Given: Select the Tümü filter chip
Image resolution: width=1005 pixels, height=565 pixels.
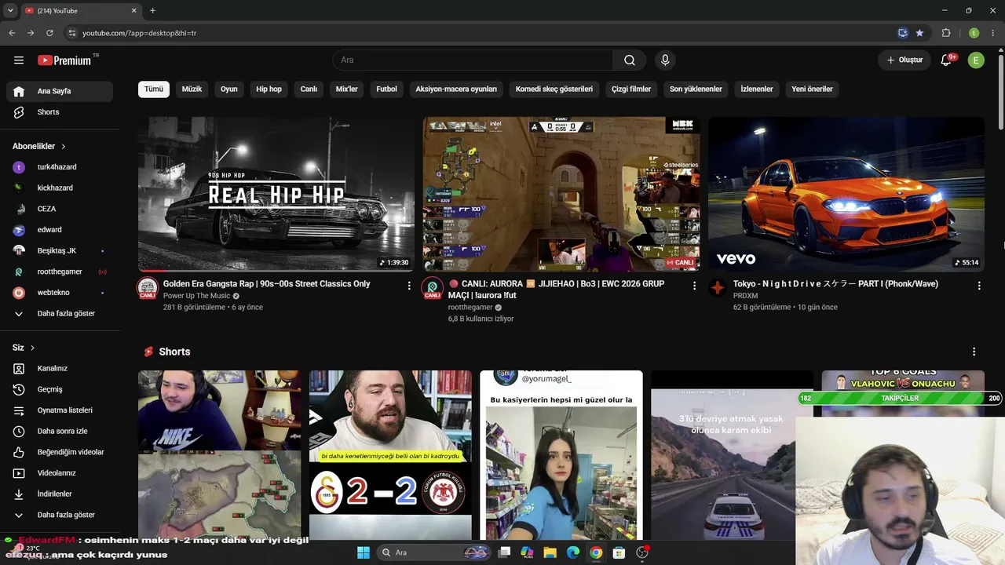Looking at the screenshot, I should tap(154, 89).
